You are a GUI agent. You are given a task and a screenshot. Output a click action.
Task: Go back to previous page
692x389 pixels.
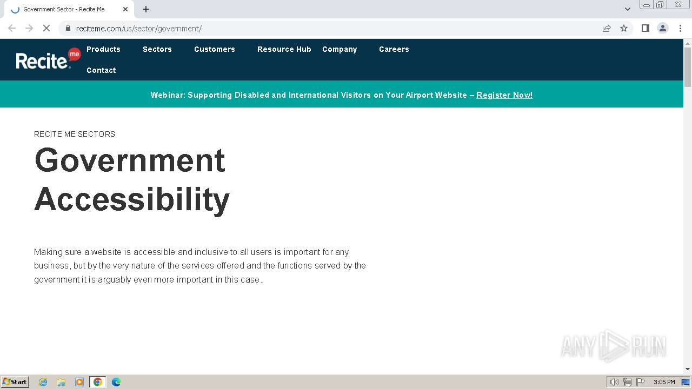[12, 28]
